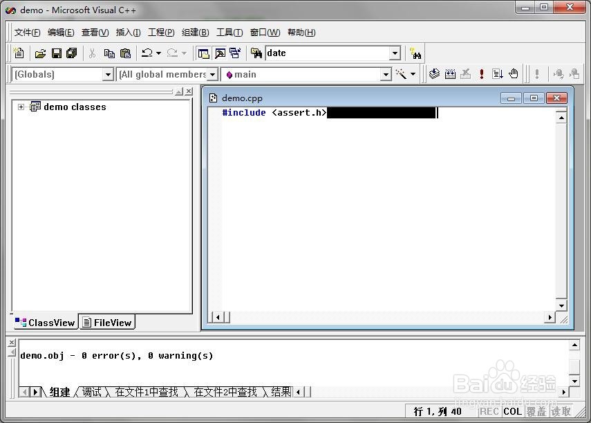The width and height of the screenshot is (591, 423).
Task: Click the Search binoculars icon at toolbar end
Action: click(x=415, y=53)
